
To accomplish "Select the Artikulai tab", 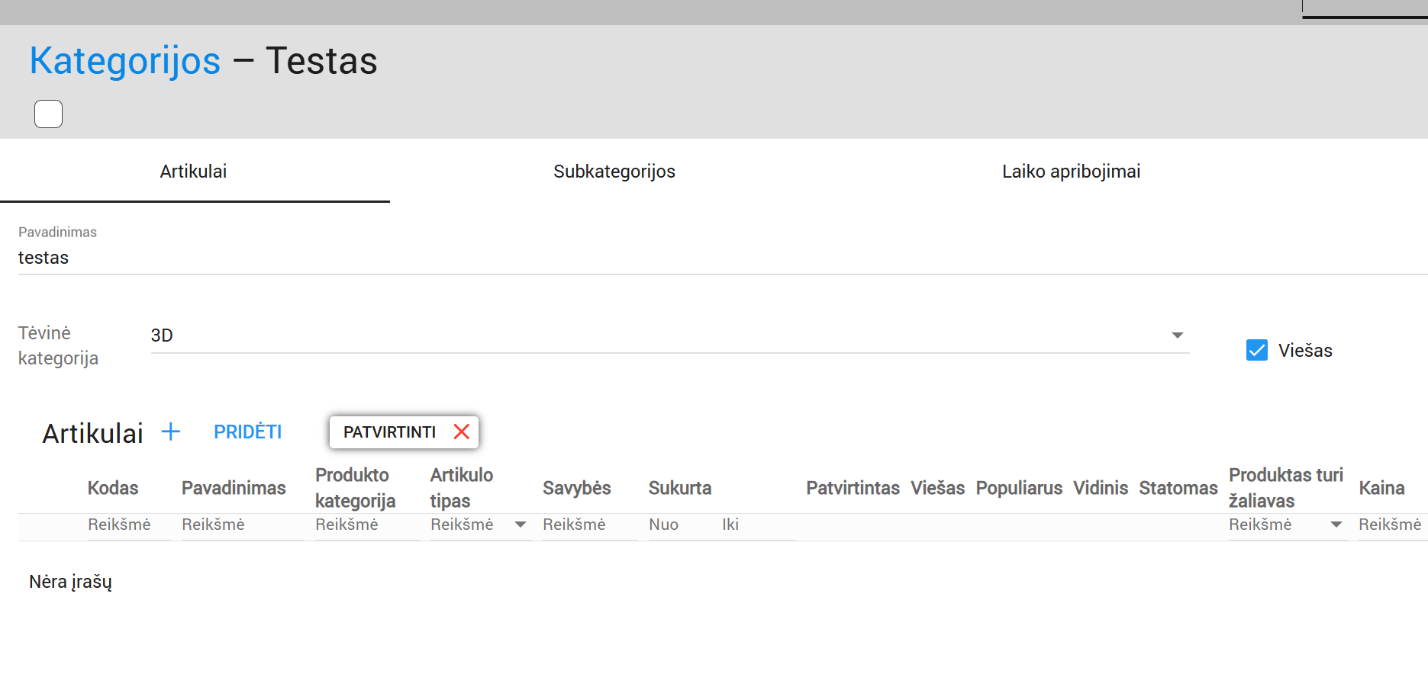I will [x=193, y=172].
